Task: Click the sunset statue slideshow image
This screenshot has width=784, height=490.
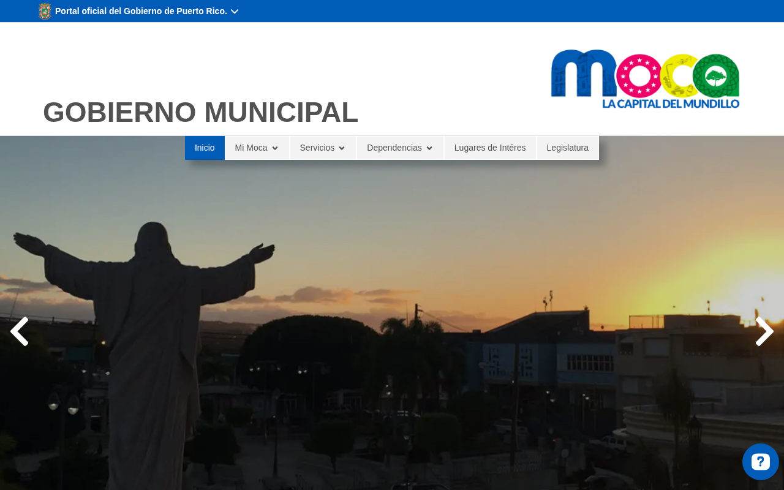Action: click(x=392, y=313)
